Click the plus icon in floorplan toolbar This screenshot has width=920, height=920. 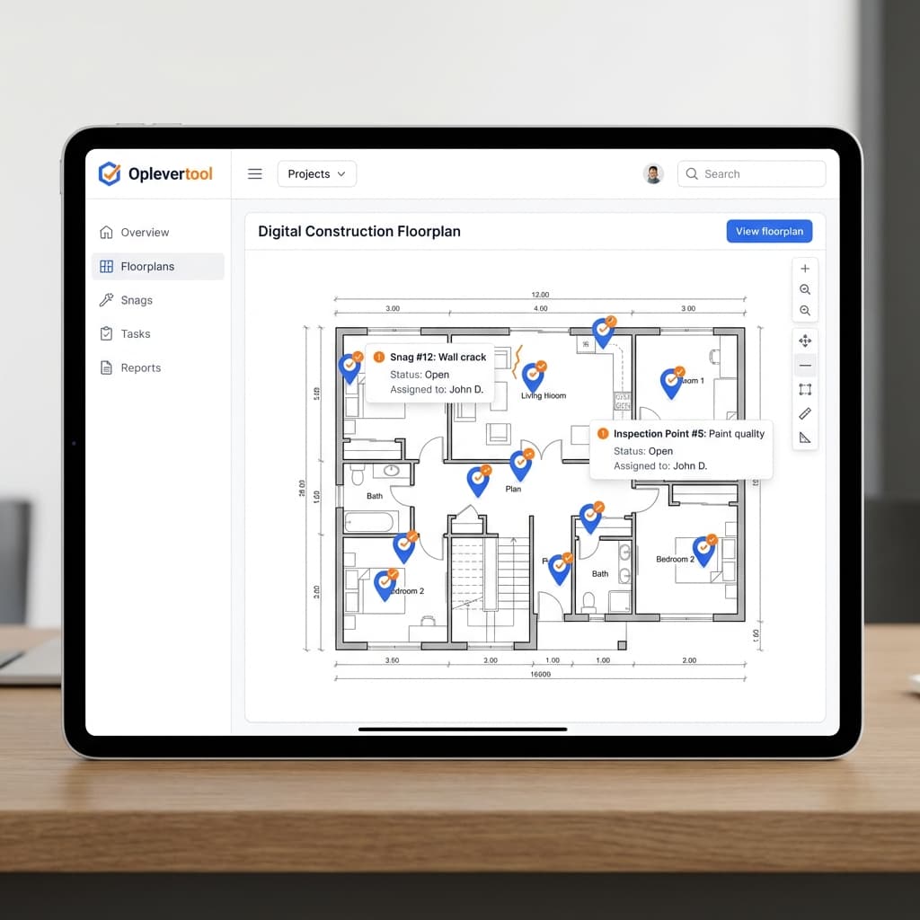(x=804, y=269)
